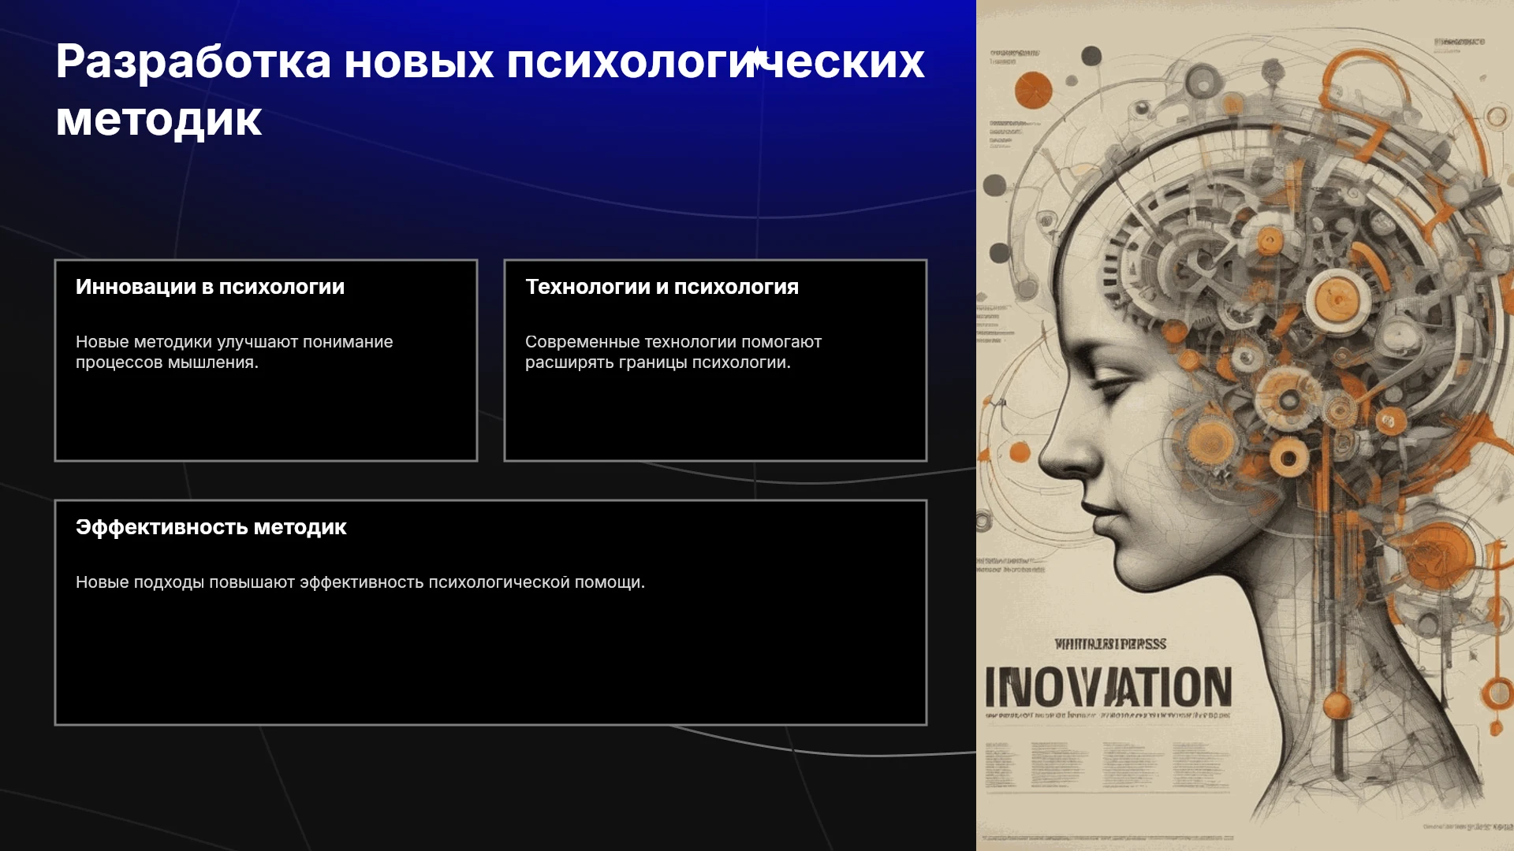The width and height of the screenshot is (1514, 851).
Task: Select the small caption above the INOVATION headline
Action: tap(1110, 644)
